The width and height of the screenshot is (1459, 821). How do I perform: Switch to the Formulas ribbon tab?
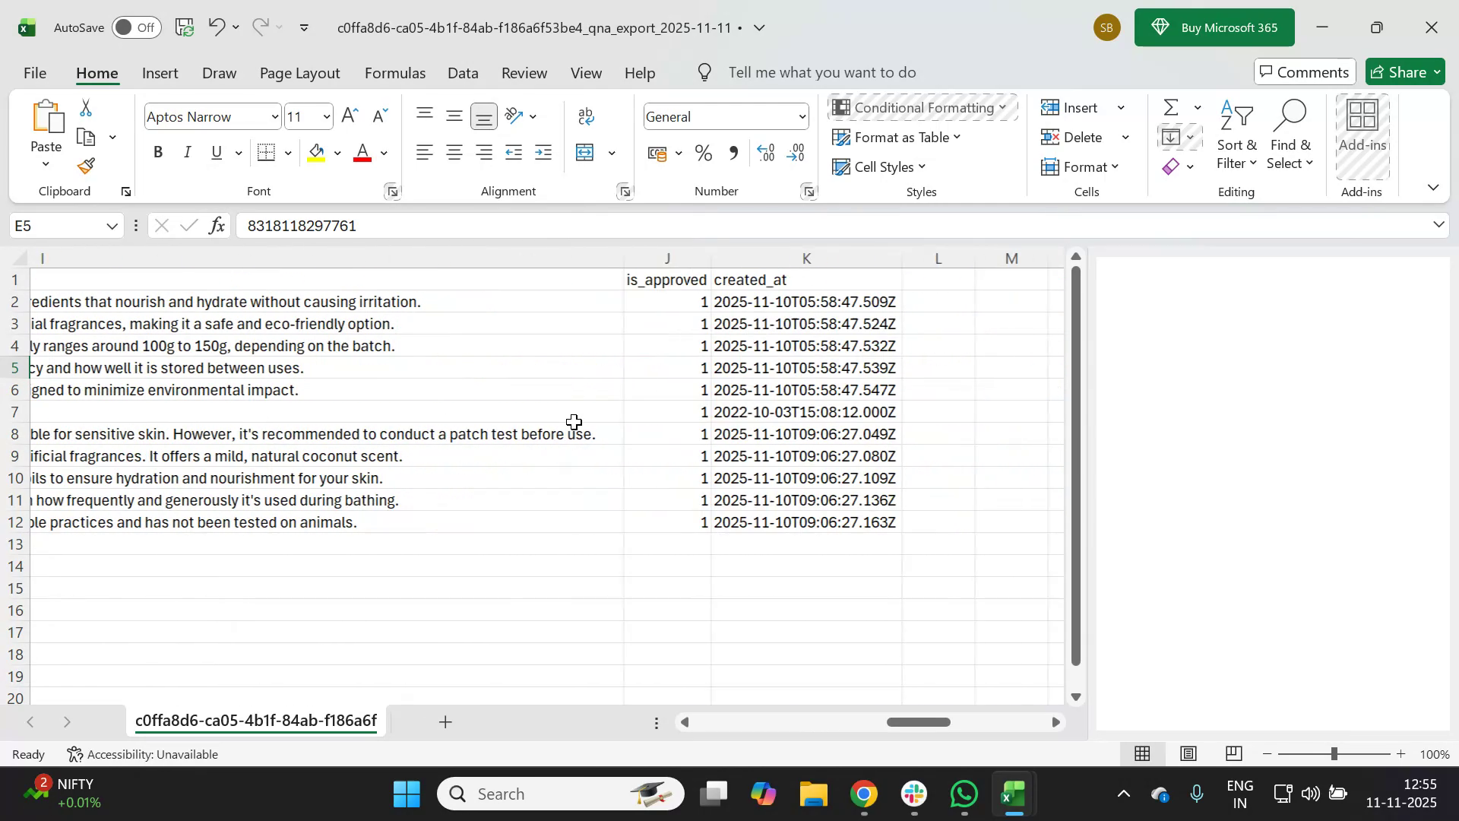(x=394, y=72)
